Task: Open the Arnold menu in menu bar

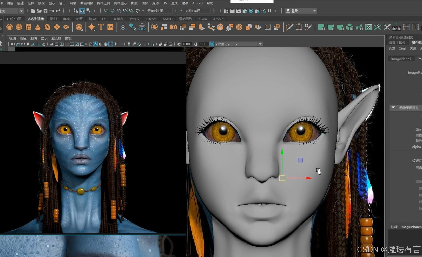Action: click(x=197, y=3)
